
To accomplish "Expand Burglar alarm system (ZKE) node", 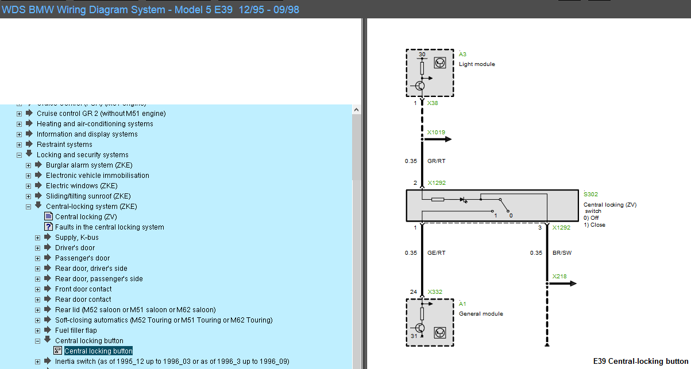I will pyautogui.click(x=28, y=165).
